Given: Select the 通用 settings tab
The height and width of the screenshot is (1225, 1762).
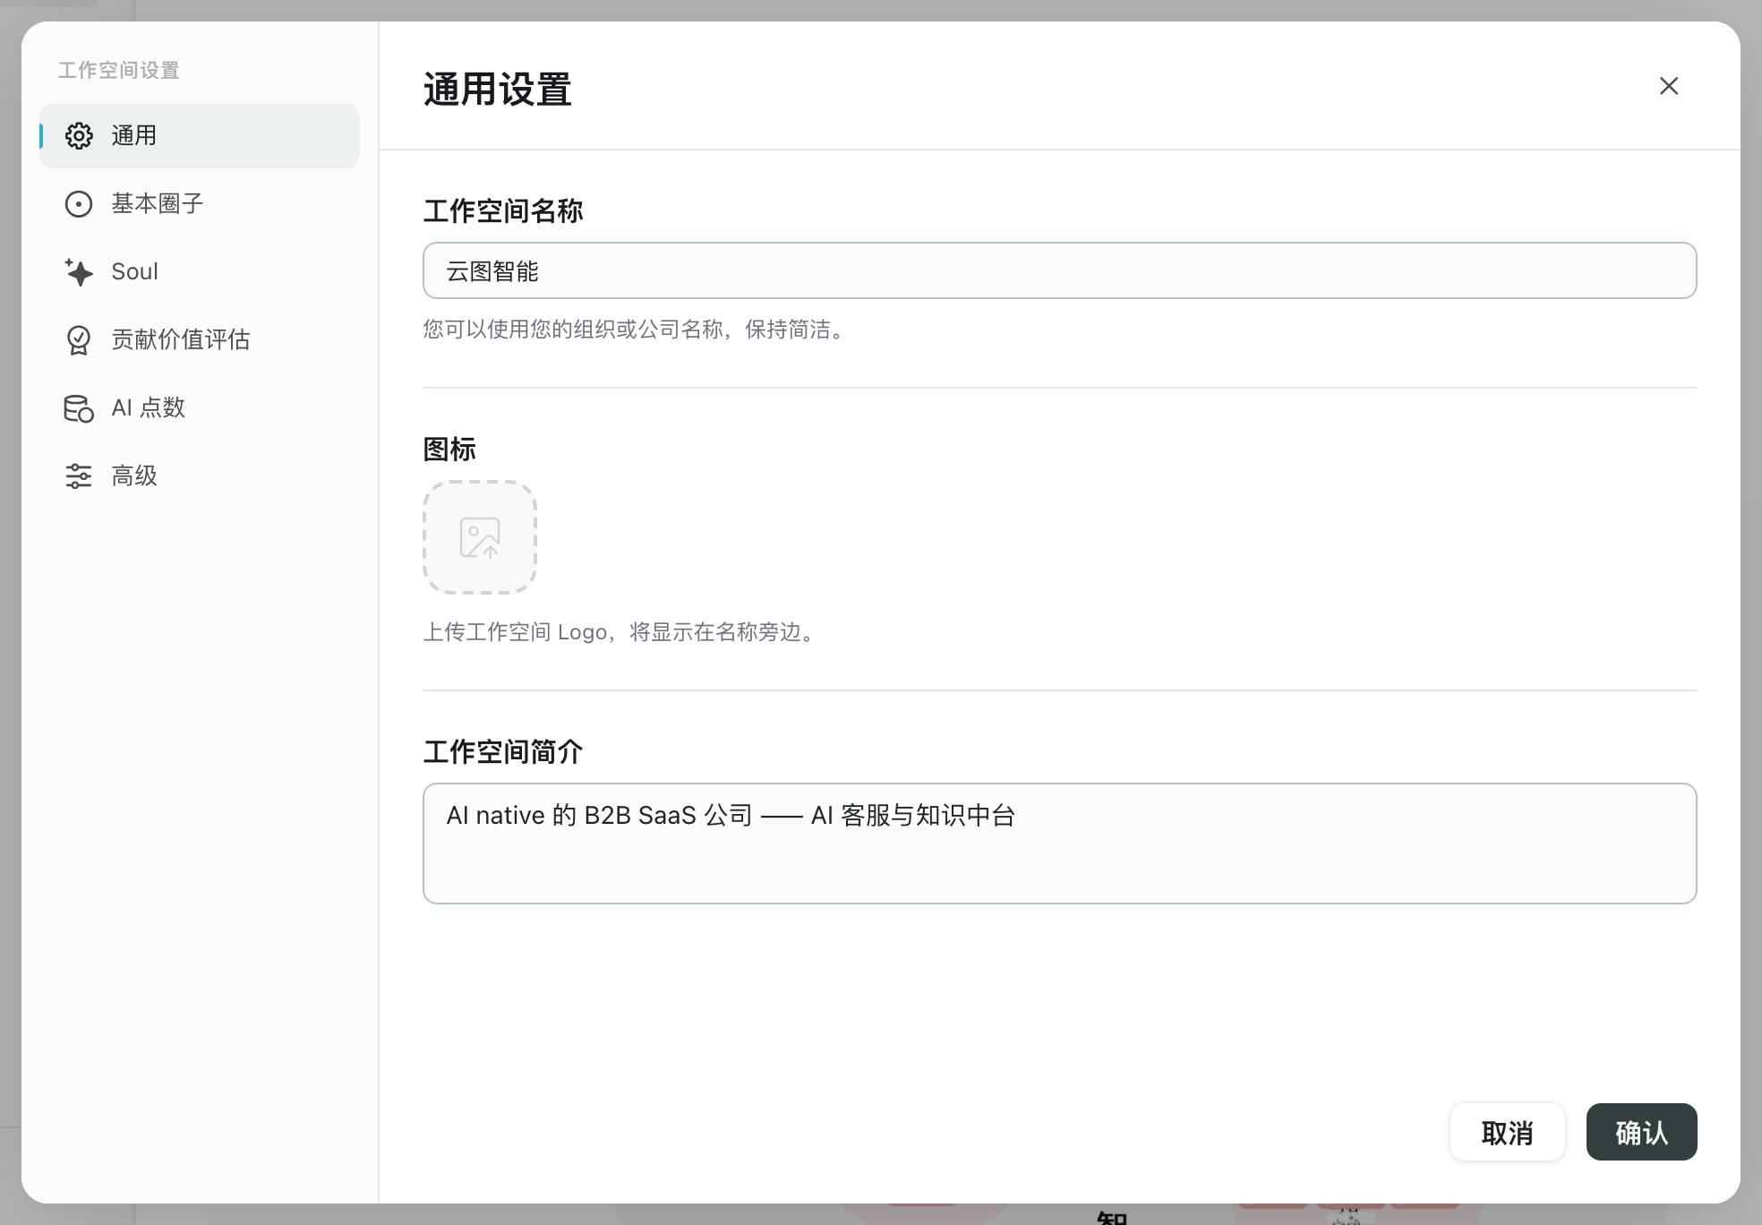Looking at the screenshot, I should 200,136.
